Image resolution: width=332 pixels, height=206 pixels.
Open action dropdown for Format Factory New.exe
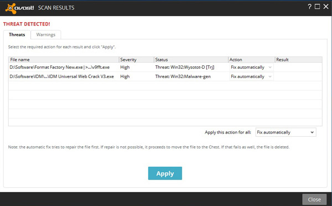click(251, 67)
